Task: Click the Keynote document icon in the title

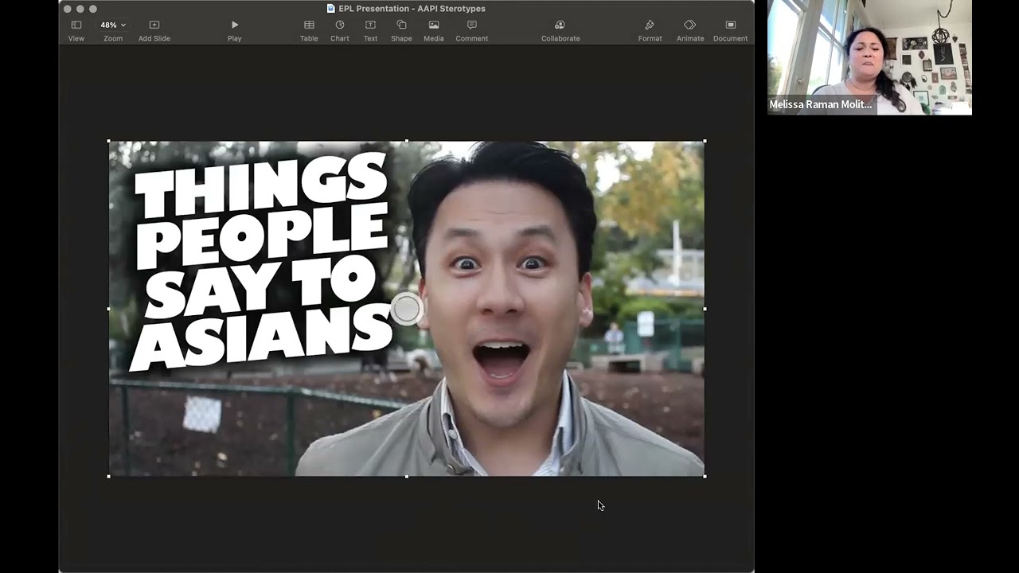Action: click(331, 9)
